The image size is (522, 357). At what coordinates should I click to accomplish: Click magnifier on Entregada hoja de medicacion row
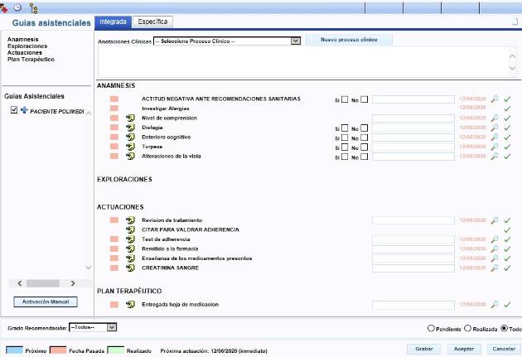pos(495,305)
